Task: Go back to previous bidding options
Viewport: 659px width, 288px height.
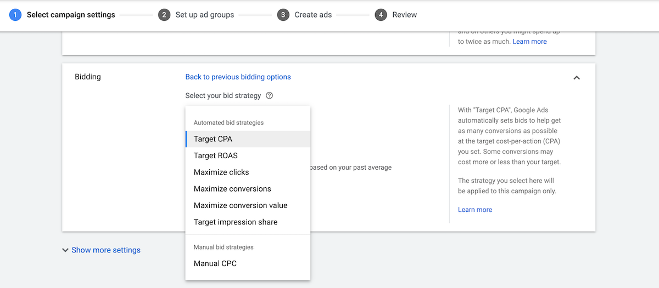Action: point(238,77)
